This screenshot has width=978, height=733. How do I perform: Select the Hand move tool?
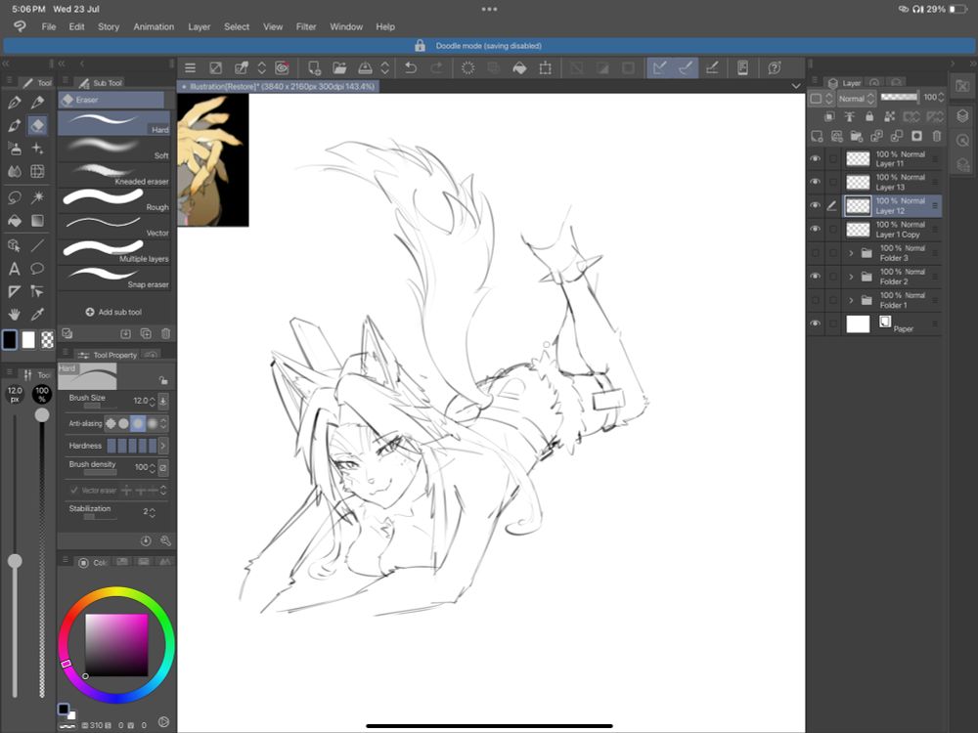[15, 315]
